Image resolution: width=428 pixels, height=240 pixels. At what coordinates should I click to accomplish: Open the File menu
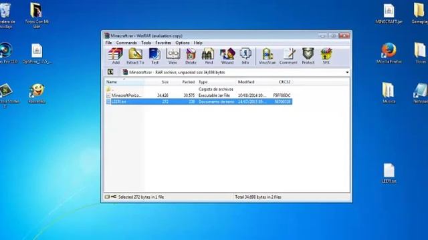pyautogui.click(x=108, y=43)
